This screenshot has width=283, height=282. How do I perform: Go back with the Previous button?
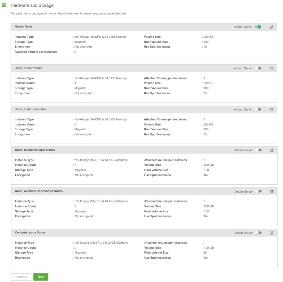[21, 277]
